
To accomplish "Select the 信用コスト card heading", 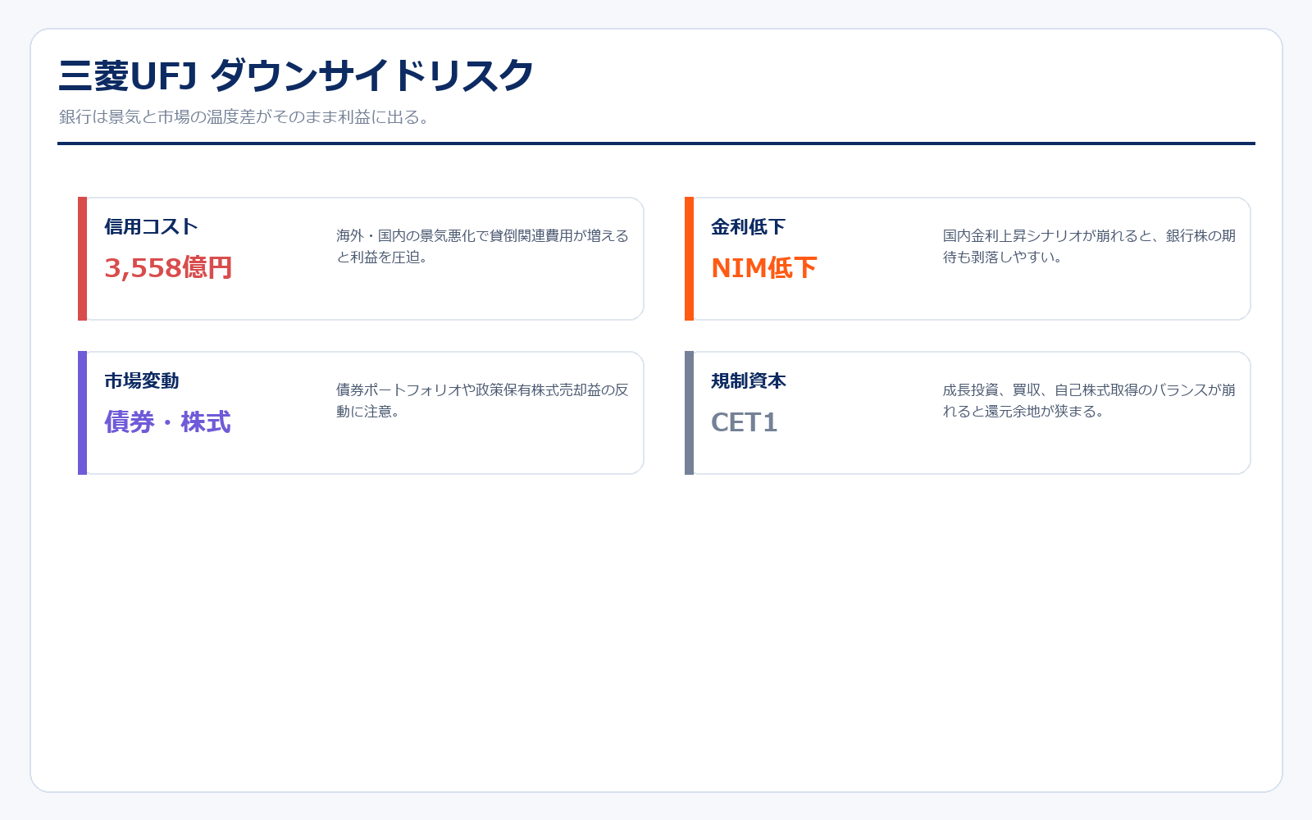I will pos(151,227).
